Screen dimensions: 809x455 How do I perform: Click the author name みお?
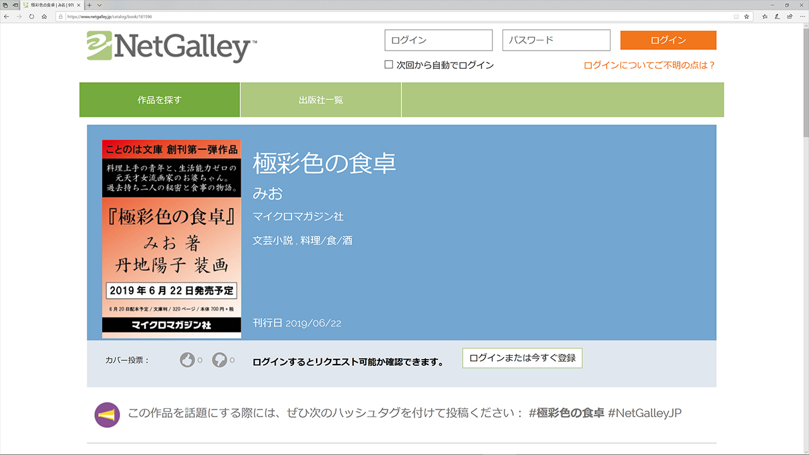268,193
